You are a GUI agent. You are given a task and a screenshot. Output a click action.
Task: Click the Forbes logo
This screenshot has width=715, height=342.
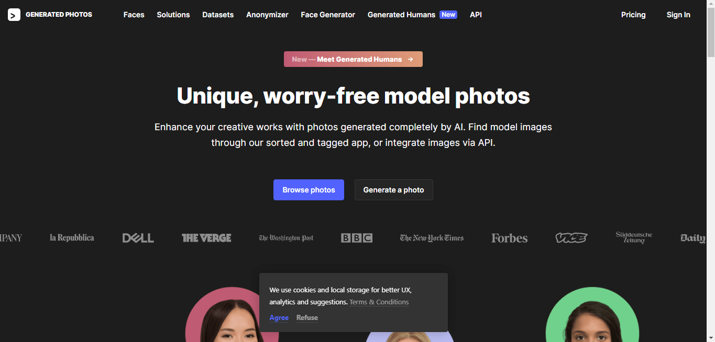point(509,238)
